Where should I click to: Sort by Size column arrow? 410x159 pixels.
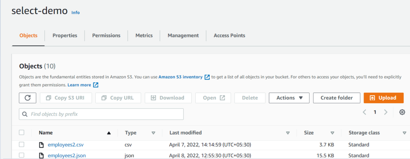click(x=332, y=133)
